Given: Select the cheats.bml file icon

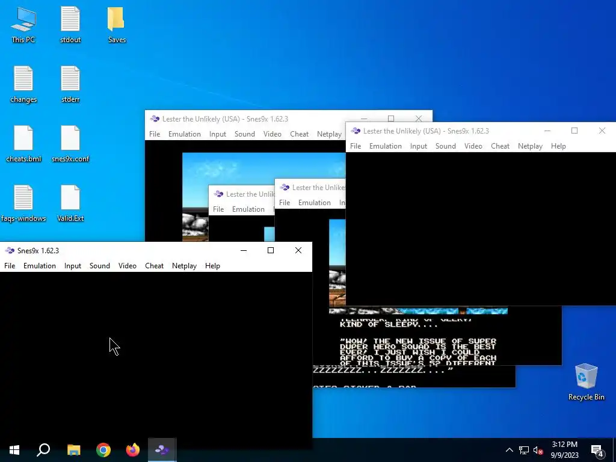Looking at the screenshot, I should tap(23, 144).
